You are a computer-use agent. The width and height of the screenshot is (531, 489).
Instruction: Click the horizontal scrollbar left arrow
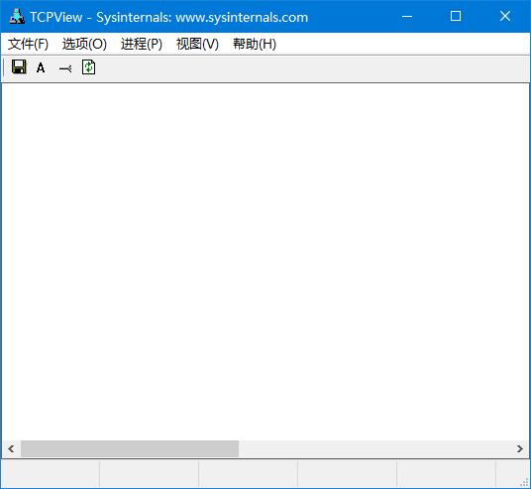tap(11, 449)
